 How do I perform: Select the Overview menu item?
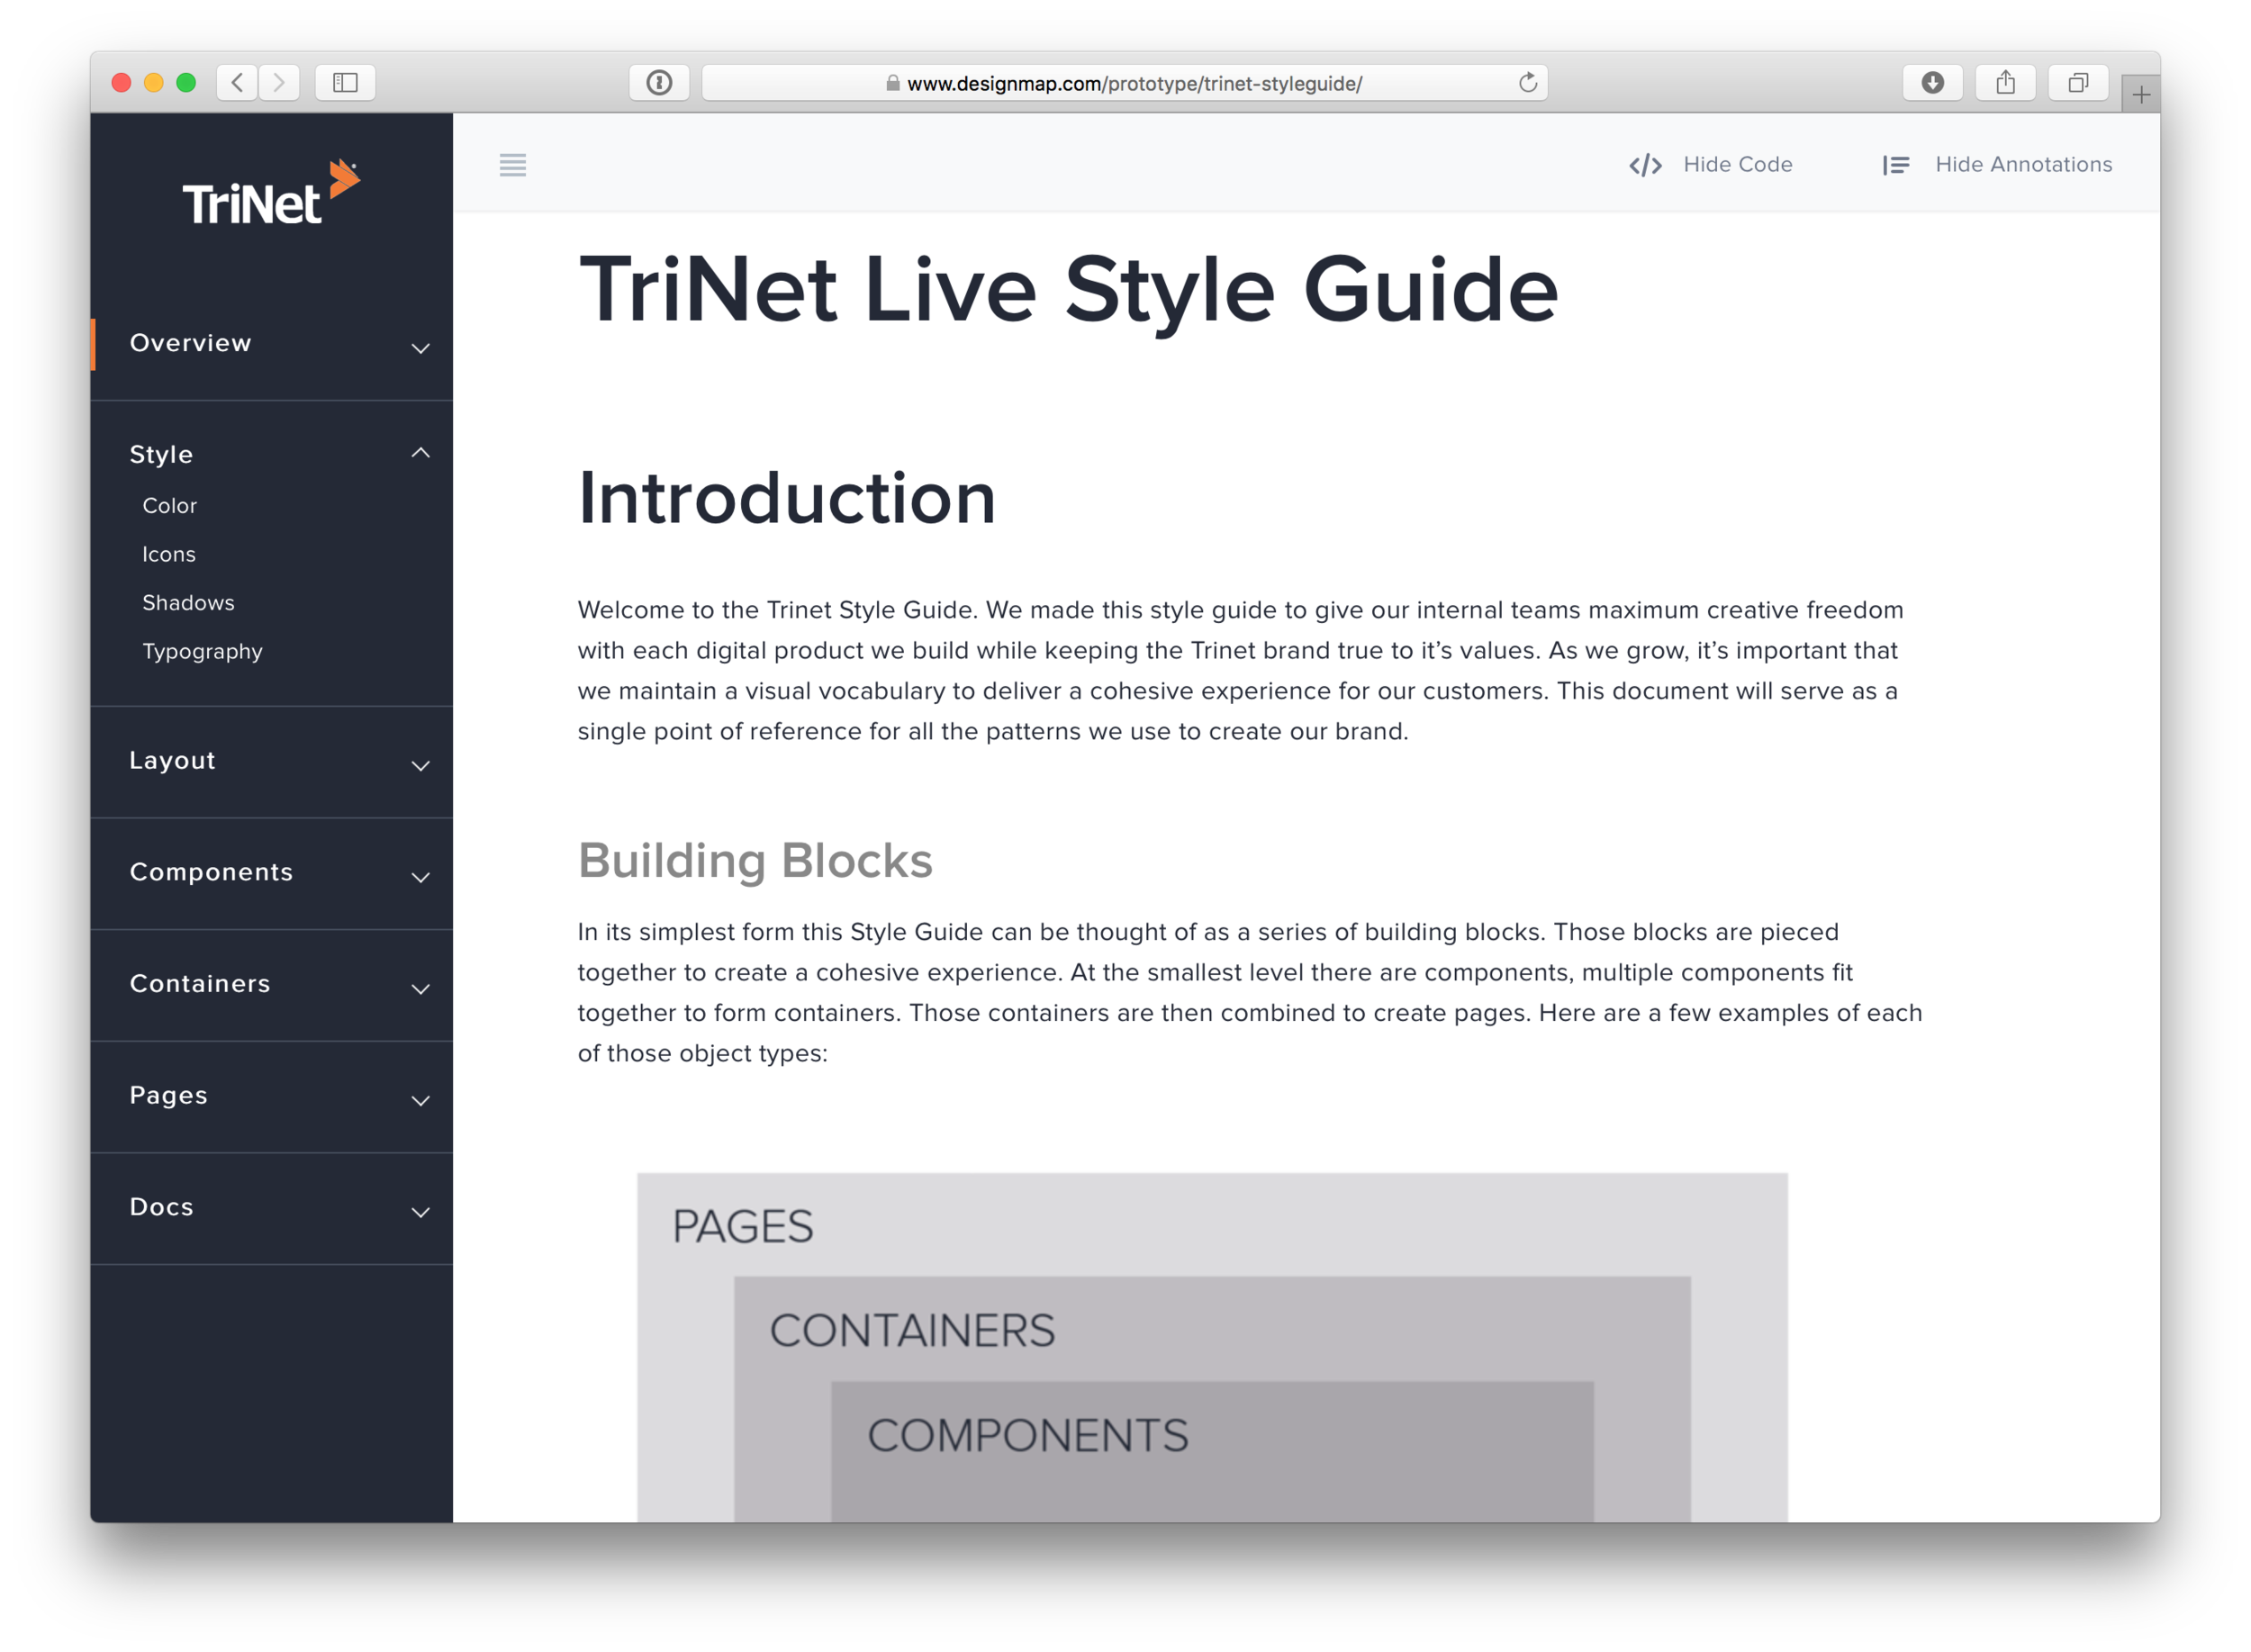click(190, 343)
